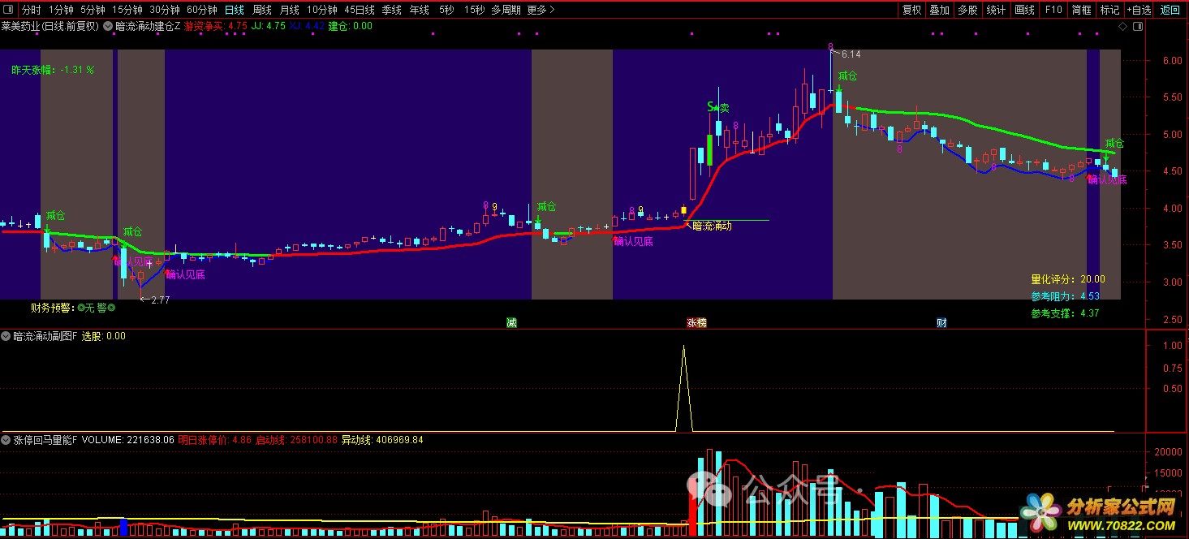Screen dimensions: 1189x539
Task: Click the 选股 signal spike peak
Action: tap(683, 347)
